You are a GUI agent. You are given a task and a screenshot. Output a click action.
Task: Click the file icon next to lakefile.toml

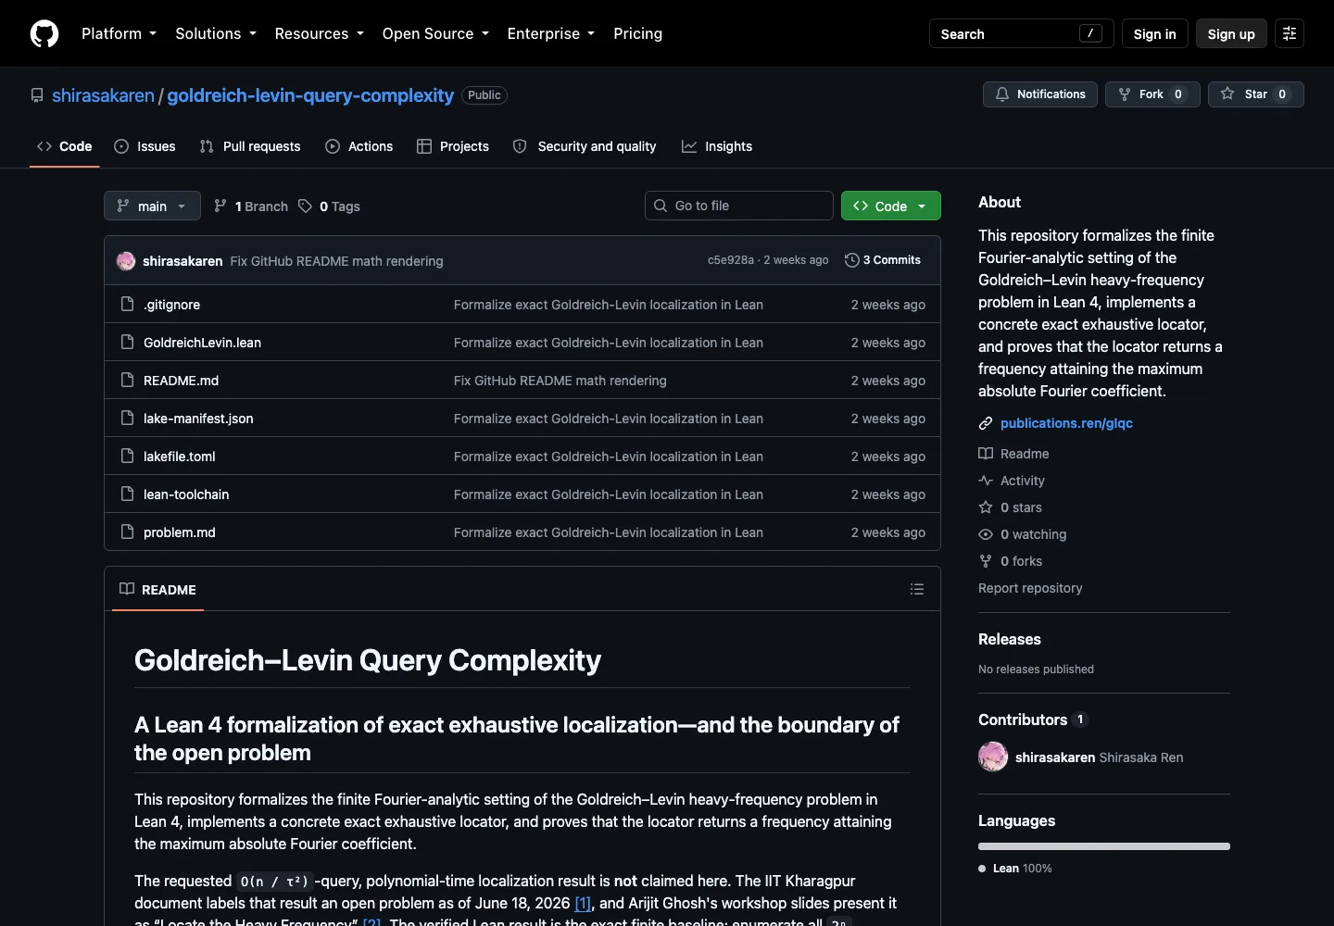point(128,457)
